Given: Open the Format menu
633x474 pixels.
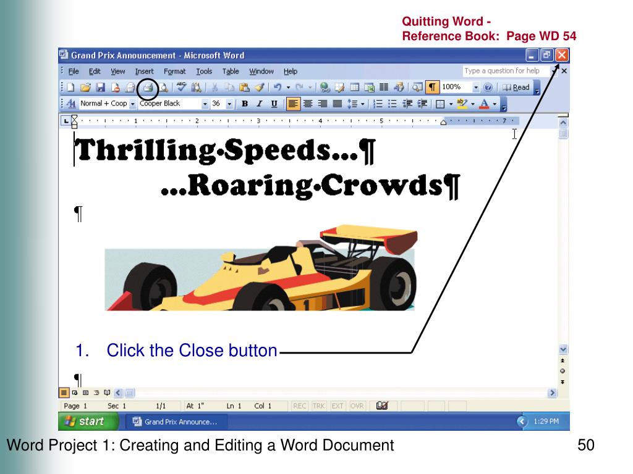Looking at the screenshot, I should 174,72.
